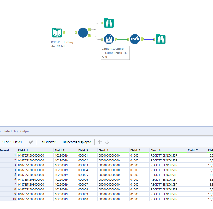The width and height of the screenshot is (213, 209).
Task: Click the down arrow for next record
Action: click(107, 142)
